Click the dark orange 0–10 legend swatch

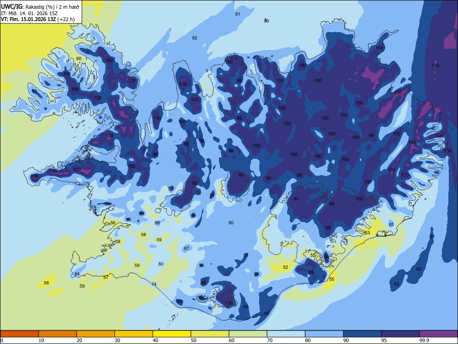19,334
